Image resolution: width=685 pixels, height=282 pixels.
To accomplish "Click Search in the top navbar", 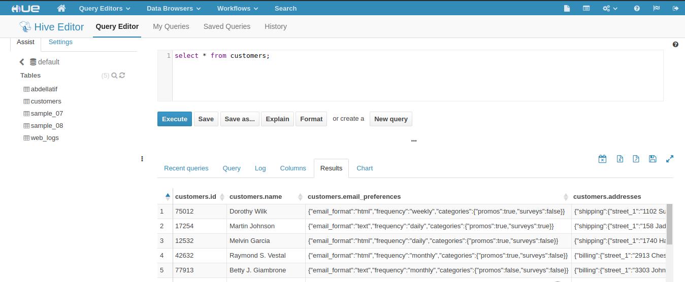I will tap(285, 8).
